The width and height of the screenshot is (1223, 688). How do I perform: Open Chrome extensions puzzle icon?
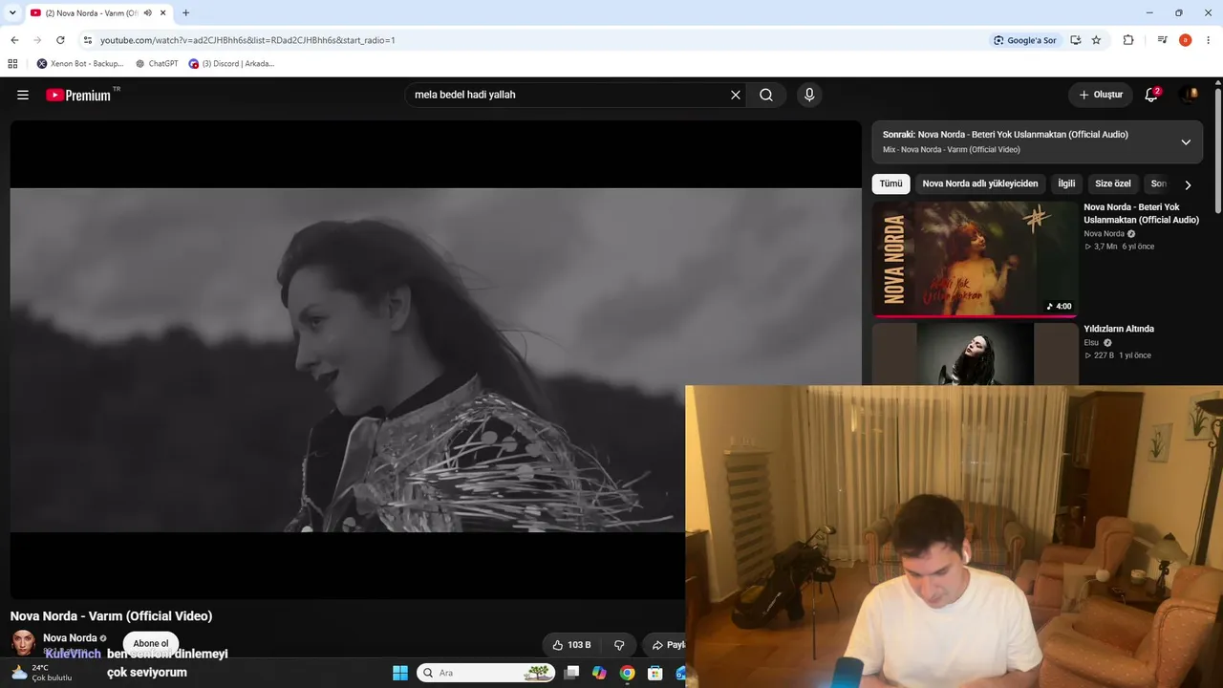click(1128, 40)
